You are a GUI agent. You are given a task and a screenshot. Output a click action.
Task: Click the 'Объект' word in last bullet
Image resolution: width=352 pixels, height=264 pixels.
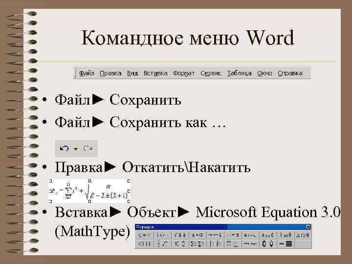(151, 212)
